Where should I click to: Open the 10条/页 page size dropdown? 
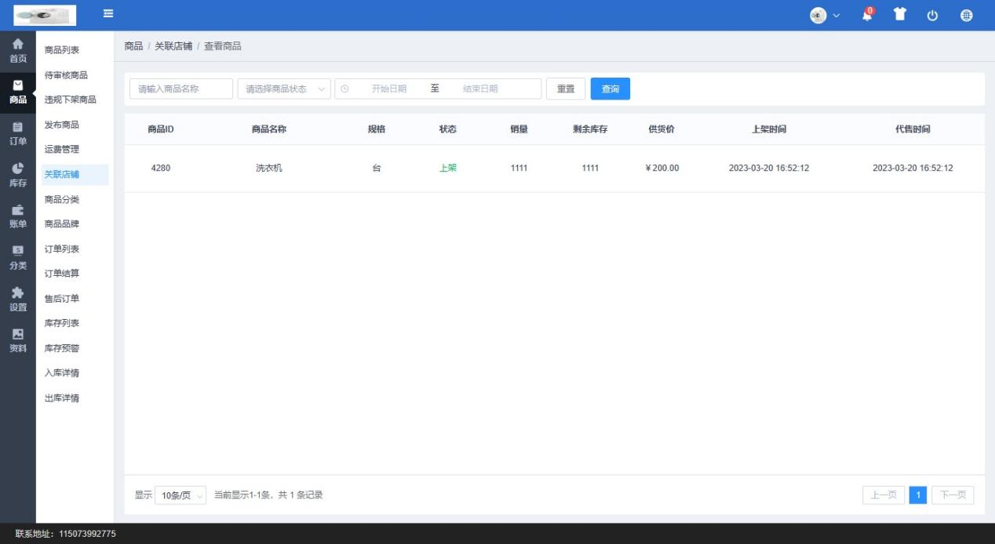pos(181,495)
